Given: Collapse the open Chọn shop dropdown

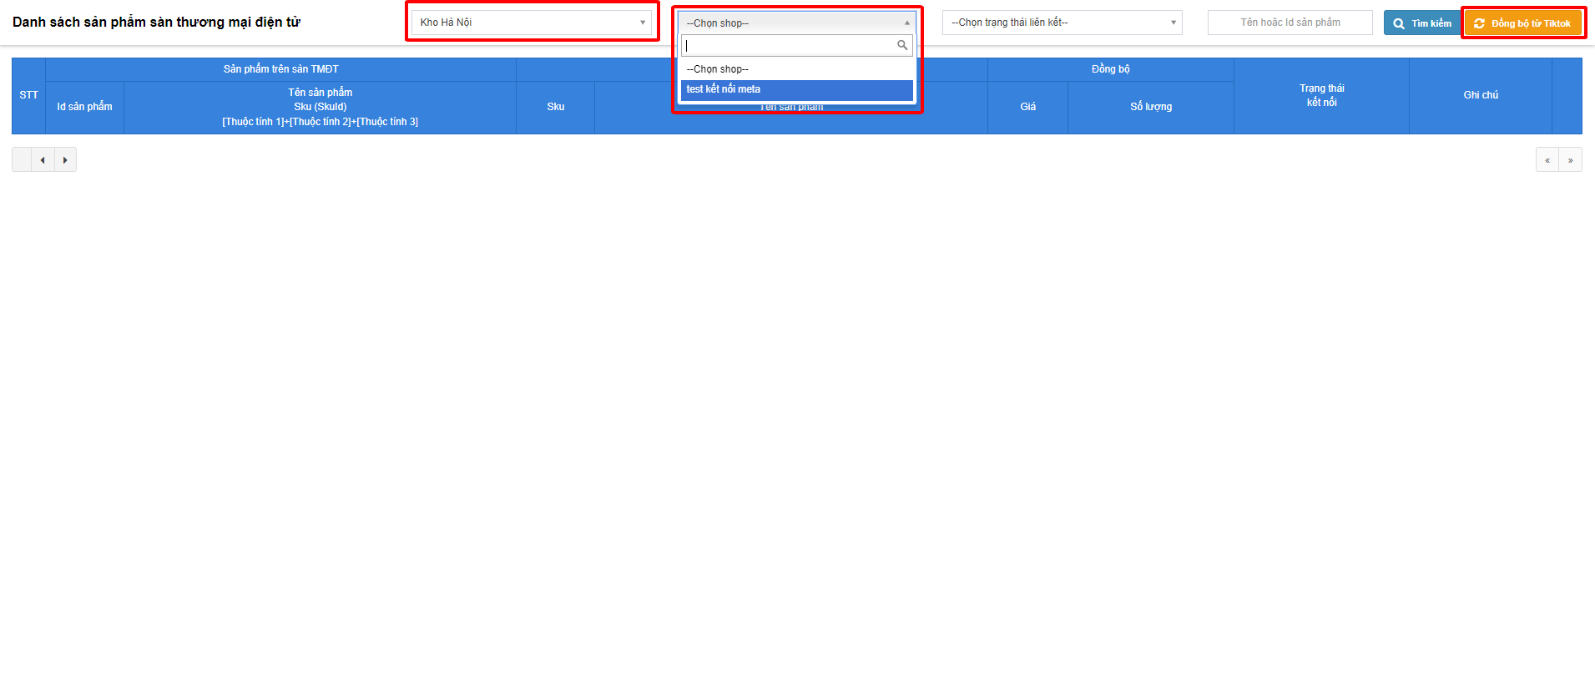Looking at the screenshot, I should pyautogui.click(x=796, y=23).
